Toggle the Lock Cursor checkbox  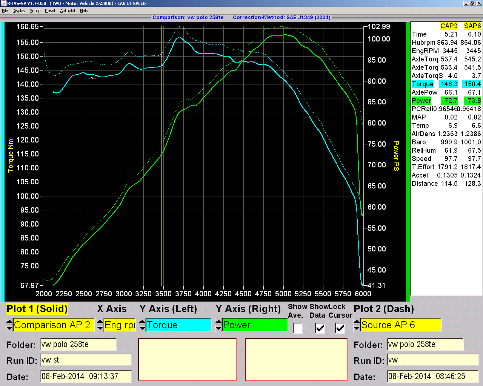click(x=340, y=328)
